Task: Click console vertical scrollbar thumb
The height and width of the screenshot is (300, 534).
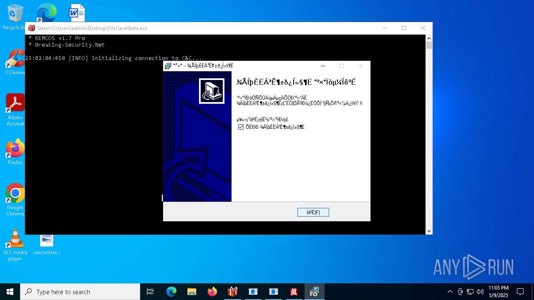Action: [429, 45]
